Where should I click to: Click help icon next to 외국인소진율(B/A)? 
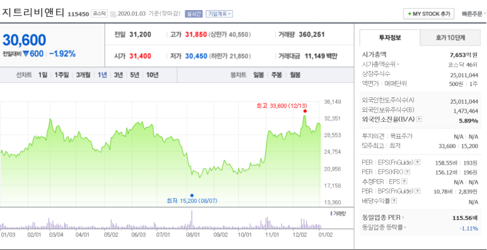pyautogui.click(x=419, y=119)
